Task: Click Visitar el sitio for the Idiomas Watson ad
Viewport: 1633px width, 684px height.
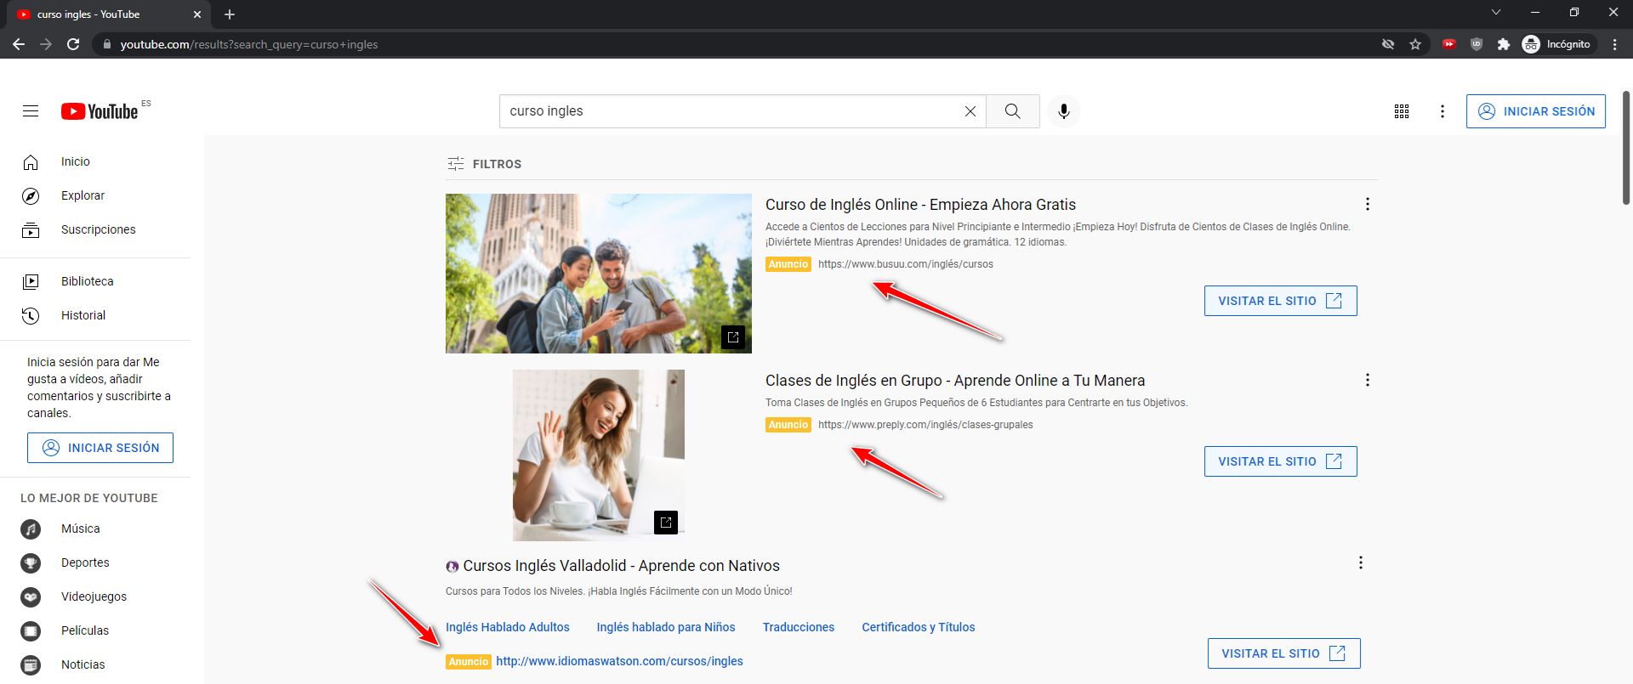Action: click(1284, 653)
